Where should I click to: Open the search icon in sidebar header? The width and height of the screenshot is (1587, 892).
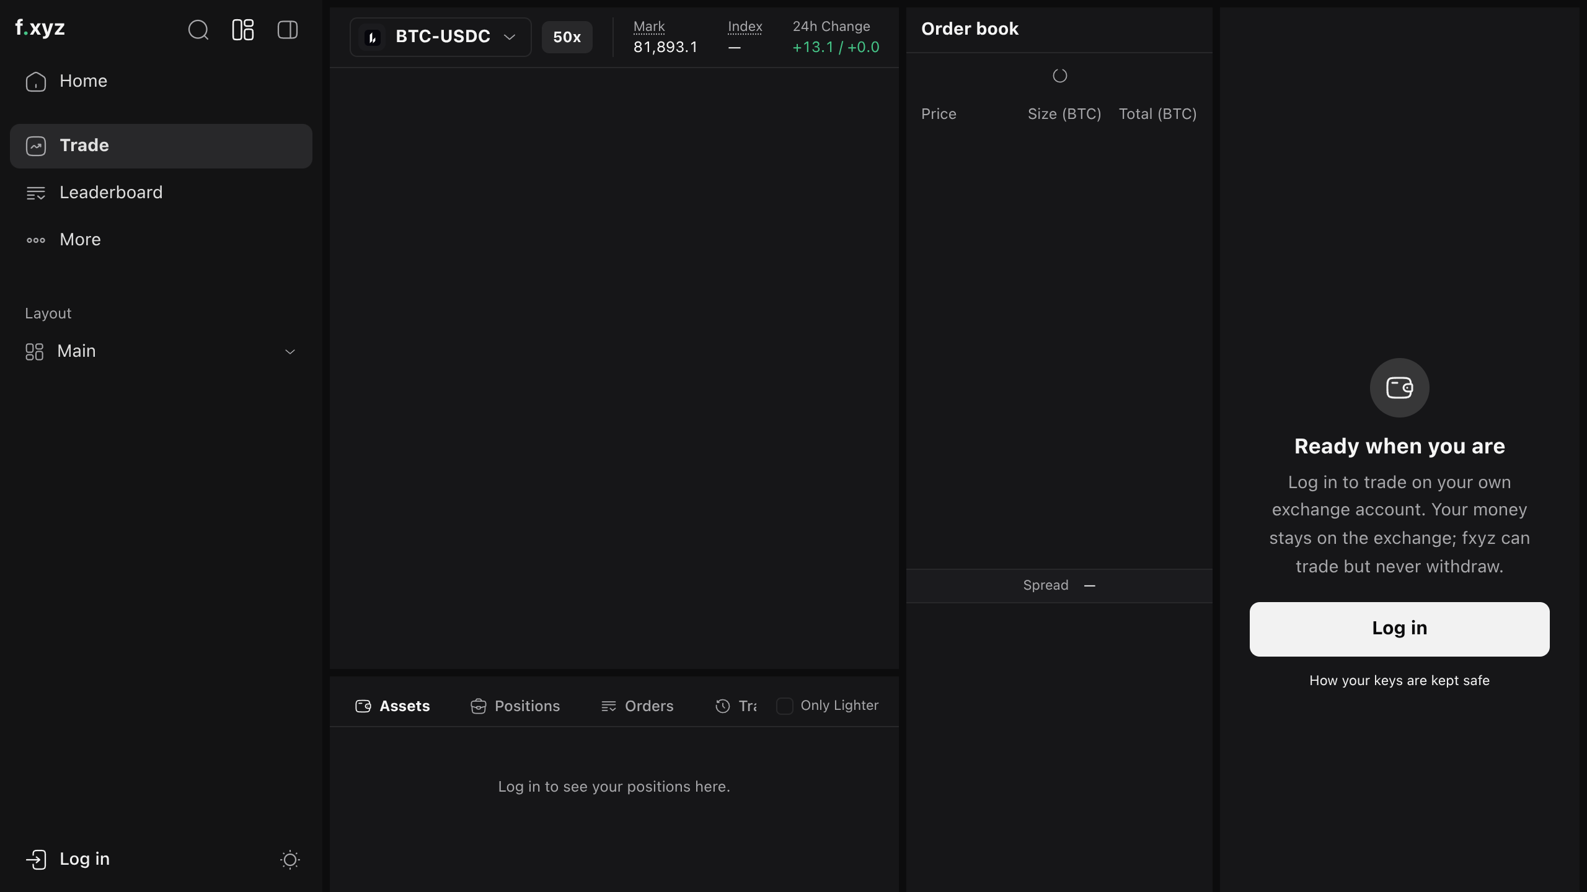[x=198, y=30]
